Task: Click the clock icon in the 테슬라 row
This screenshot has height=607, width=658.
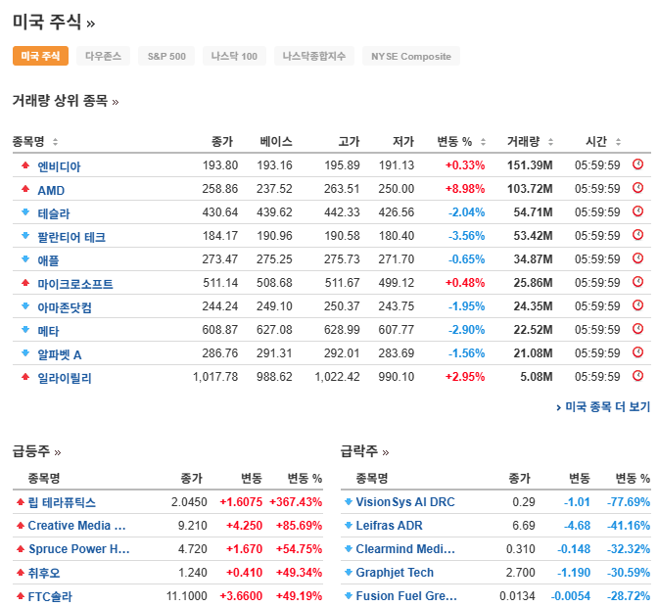Action: 637,211
